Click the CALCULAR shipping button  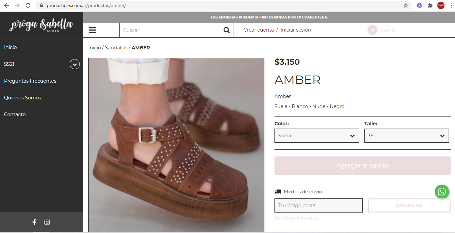tap(409, 205)
